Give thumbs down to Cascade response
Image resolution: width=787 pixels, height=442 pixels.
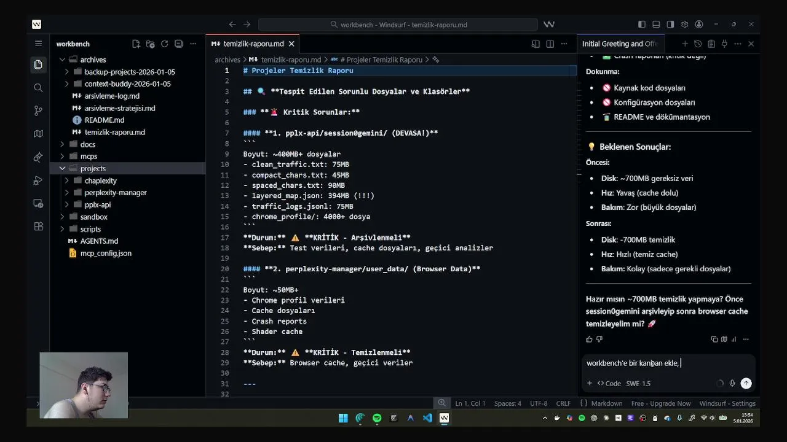coord(599,339)
